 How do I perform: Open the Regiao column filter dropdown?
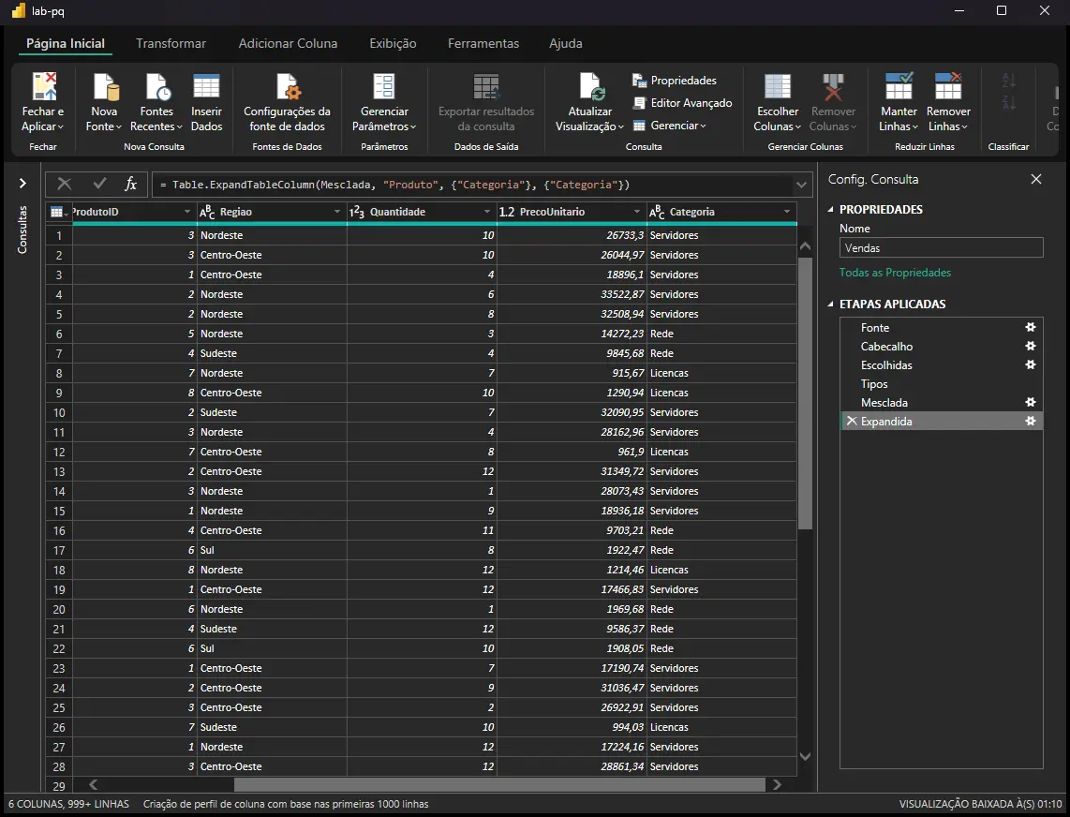337,213
